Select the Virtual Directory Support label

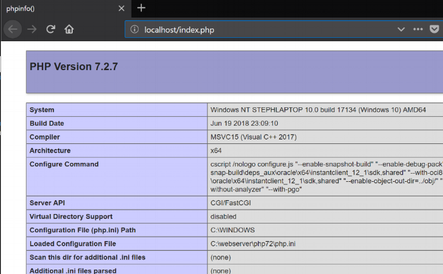click(71, 217)
